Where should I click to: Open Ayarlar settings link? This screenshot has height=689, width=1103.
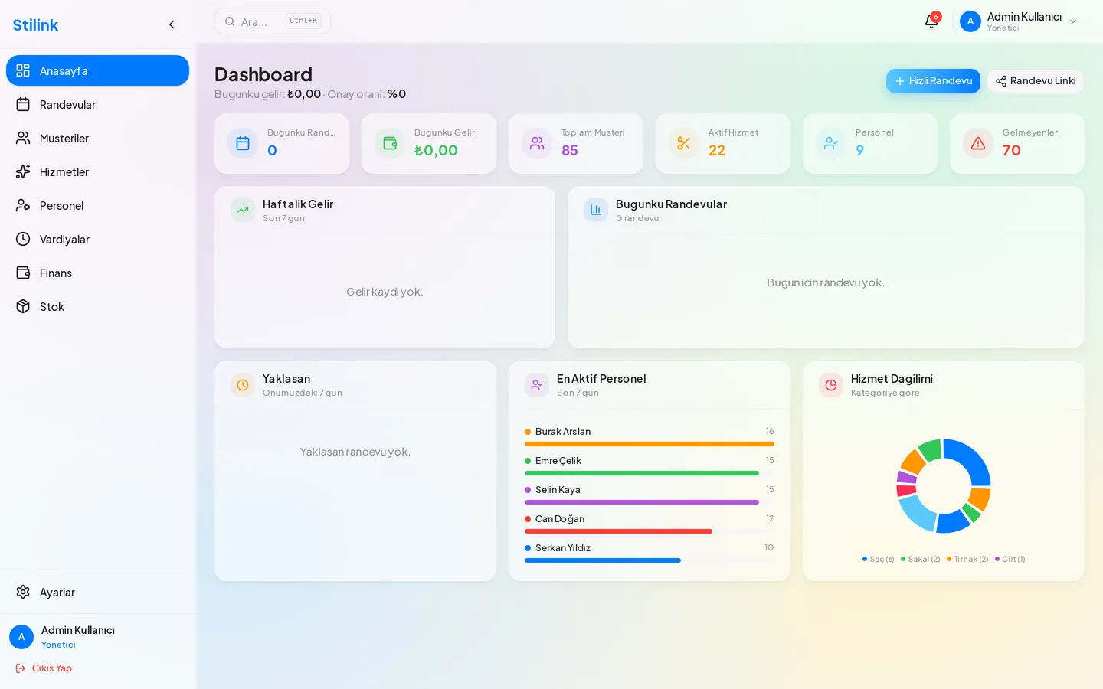tap(97, 592)
